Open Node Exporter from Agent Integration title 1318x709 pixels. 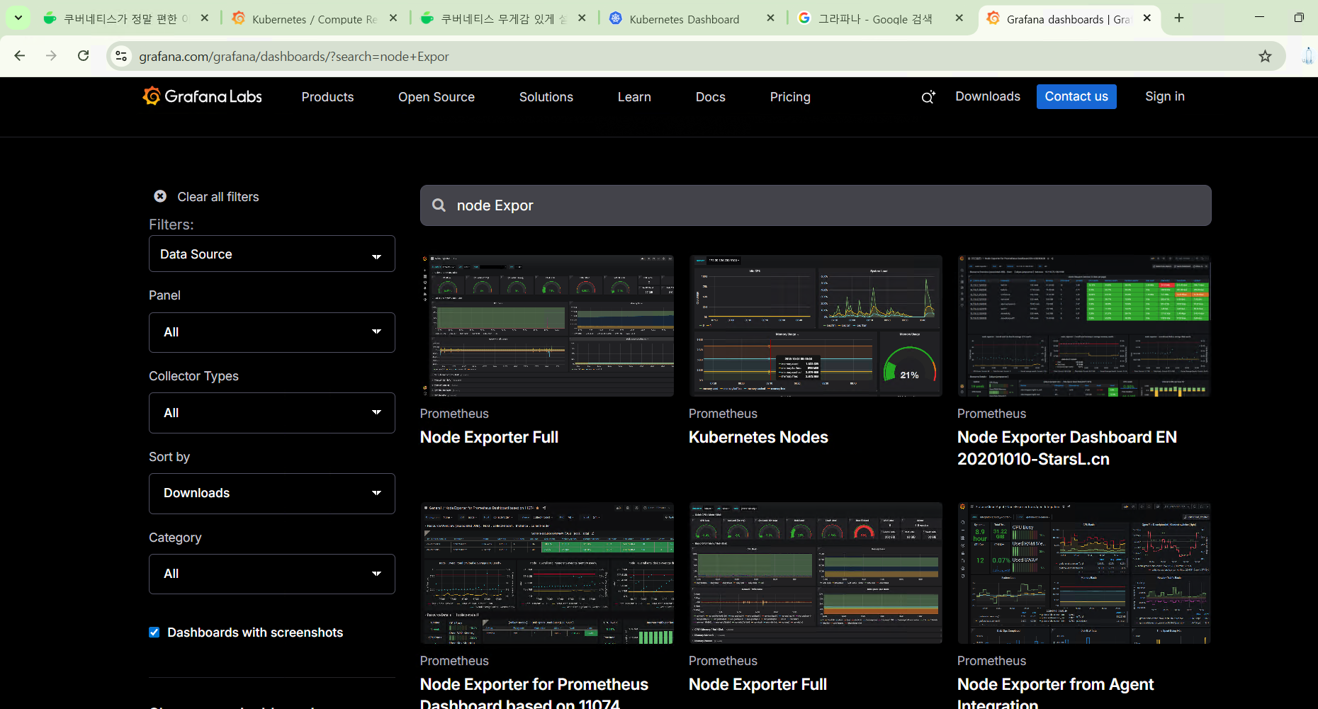pyautogui.click(x=1056, y=694)
